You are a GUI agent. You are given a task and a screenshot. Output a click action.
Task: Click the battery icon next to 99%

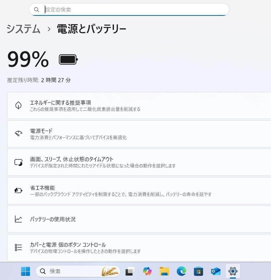click(68, 59)
